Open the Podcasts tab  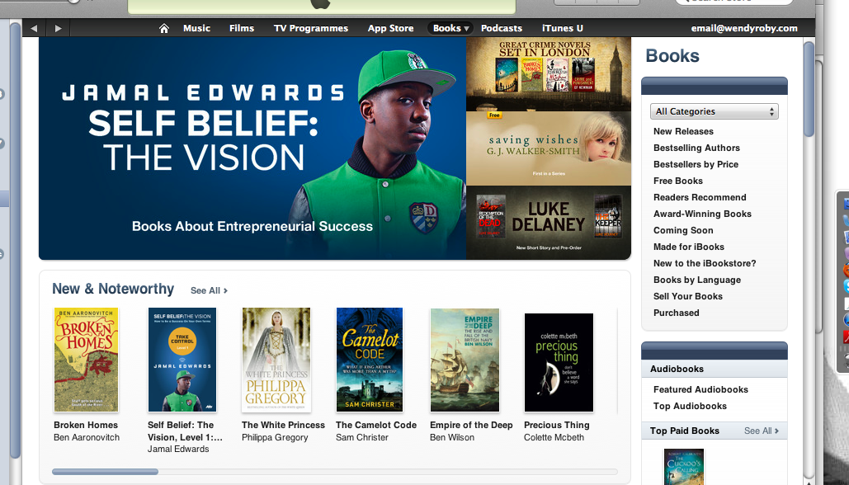pos(502,28)
